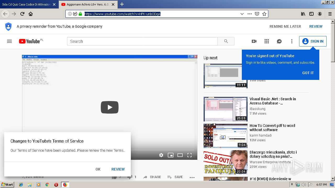Open the karim hamdadi channel

point(261,135)
